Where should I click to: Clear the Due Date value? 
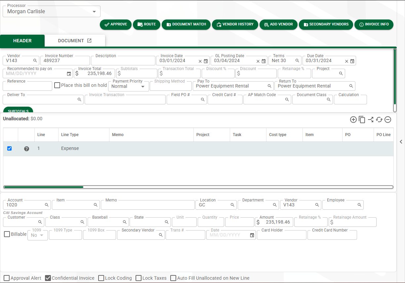(x=346, y=61)
